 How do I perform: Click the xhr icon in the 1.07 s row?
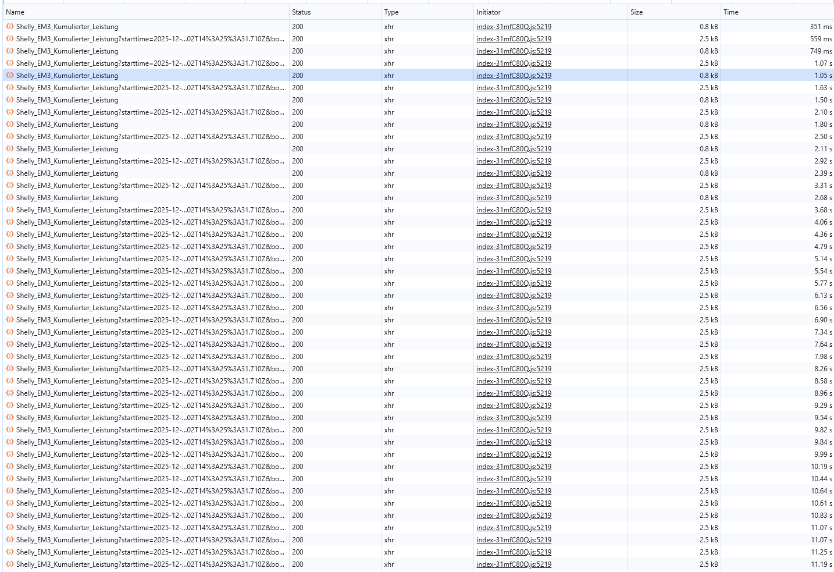[10, 63]
